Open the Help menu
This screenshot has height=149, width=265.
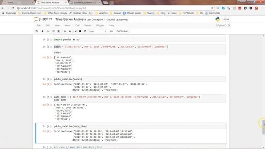(x=112, y=26)
